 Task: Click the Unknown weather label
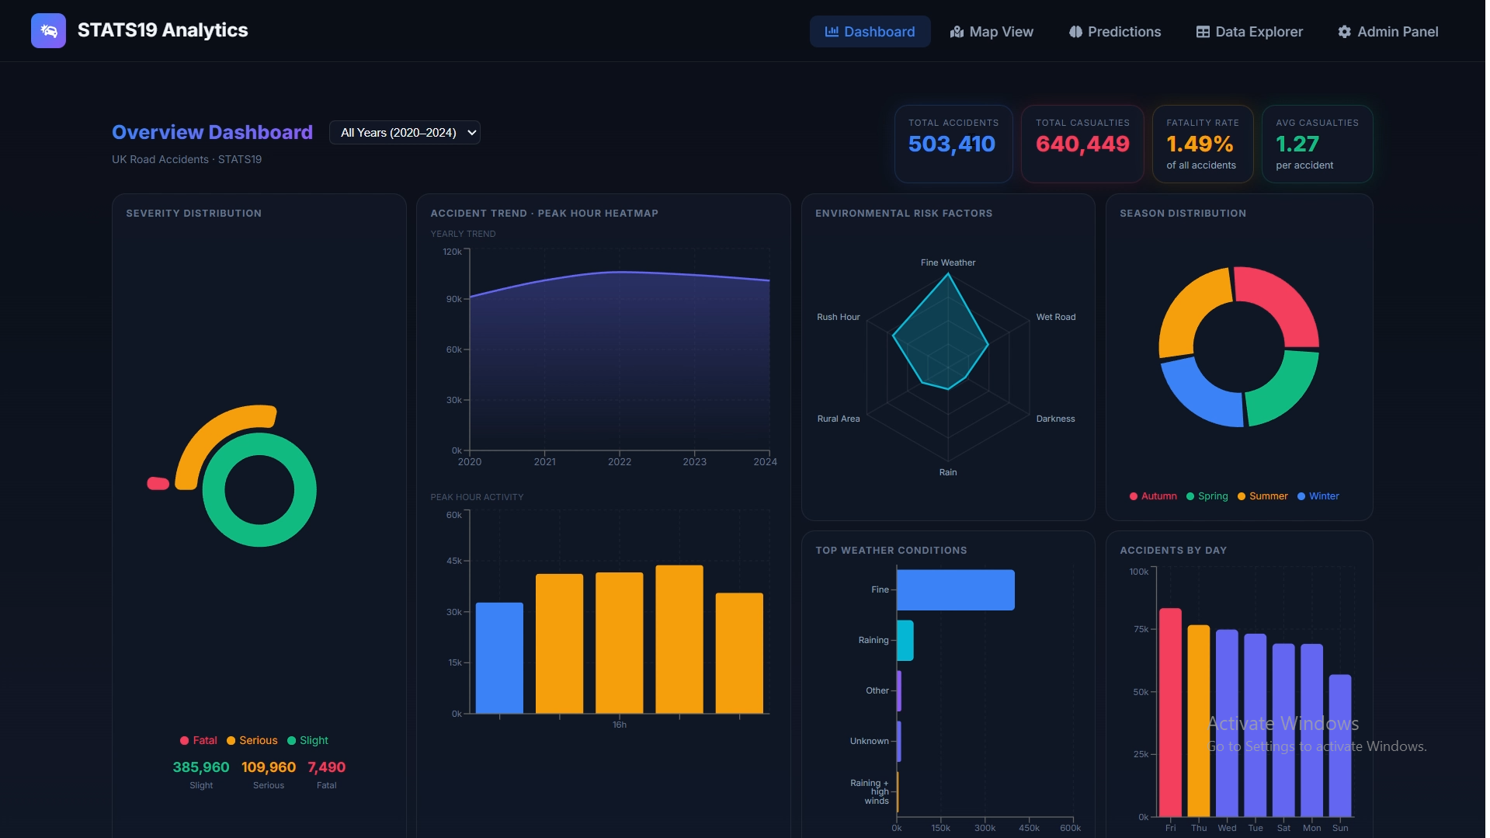point(870,741)
